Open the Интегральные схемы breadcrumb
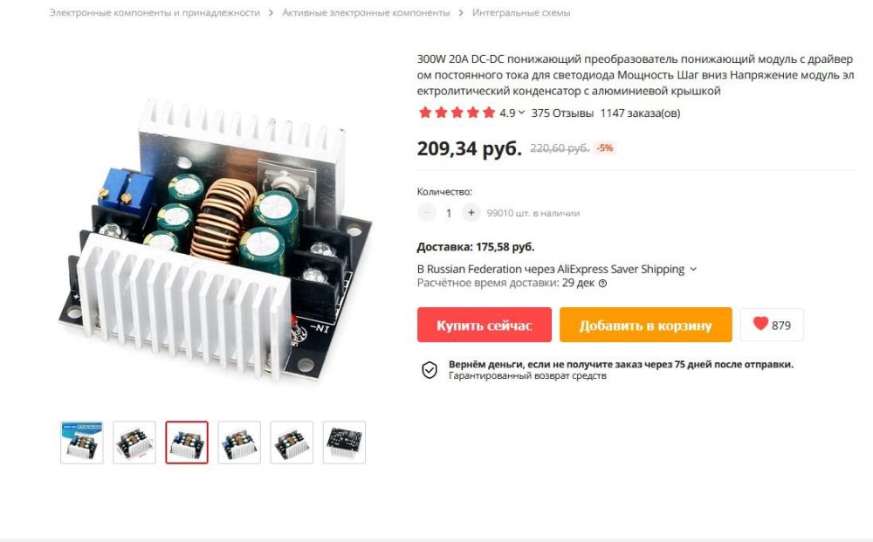Image resolution: width=873 pixels, height=542 pixels. point(521,12)
